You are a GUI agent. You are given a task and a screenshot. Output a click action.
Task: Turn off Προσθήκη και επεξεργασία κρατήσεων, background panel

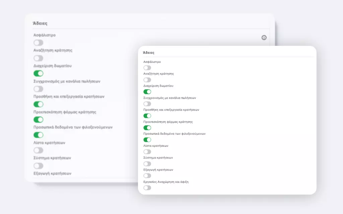(39, 104)
